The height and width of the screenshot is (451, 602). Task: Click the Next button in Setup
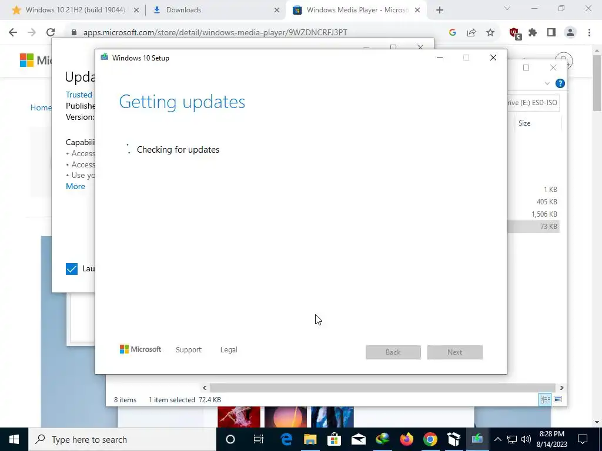[x=455, y=352]
